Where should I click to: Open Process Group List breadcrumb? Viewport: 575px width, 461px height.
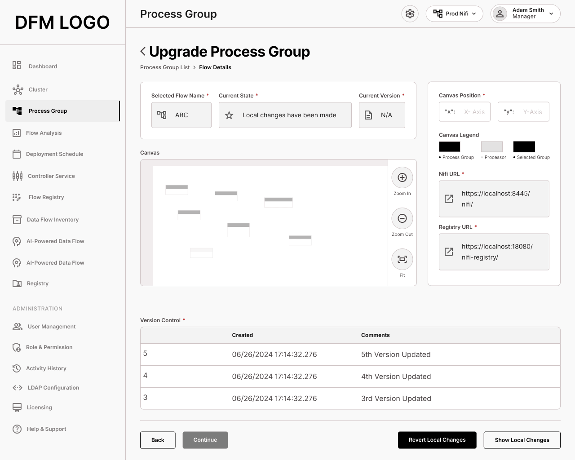(165, 67)
